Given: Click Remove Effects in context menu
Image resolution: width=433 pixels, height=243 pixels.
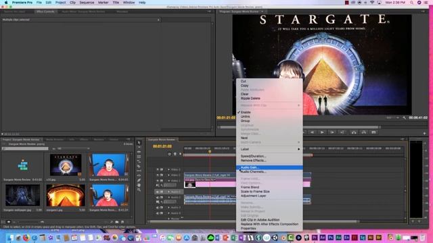Looking at the screenshot, I should click(x=253, y=161).
